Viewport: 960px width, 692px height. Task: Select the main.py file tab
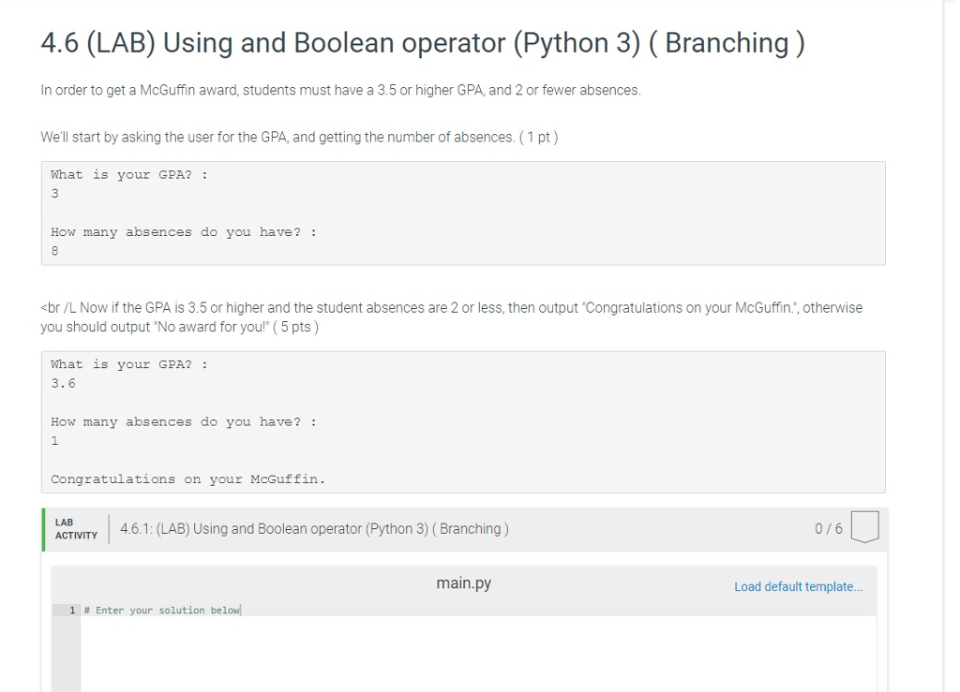pos(463,583)
